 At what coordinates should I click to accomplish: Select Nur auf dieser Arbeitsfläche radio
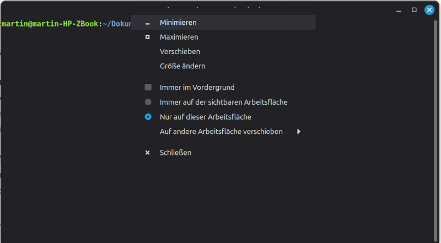tap(148, 117)
